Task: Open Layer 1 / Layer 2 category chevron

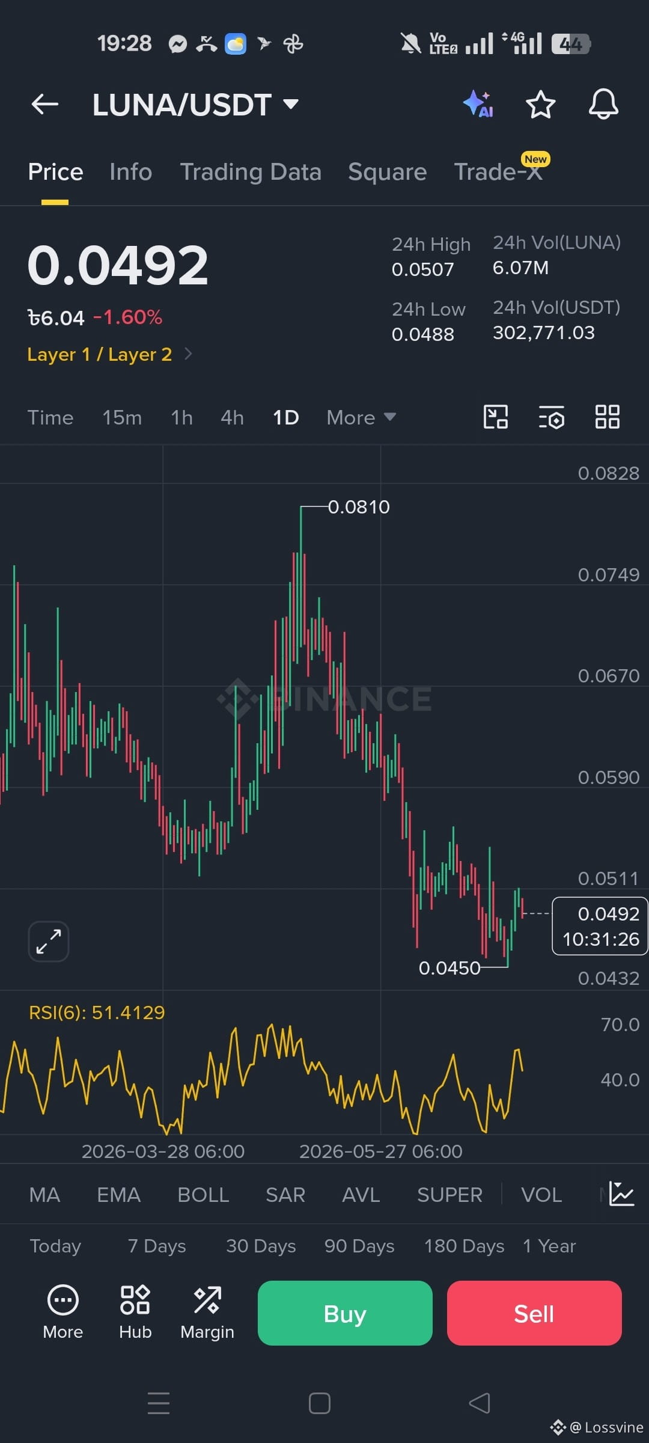Action: pos(188,354)
